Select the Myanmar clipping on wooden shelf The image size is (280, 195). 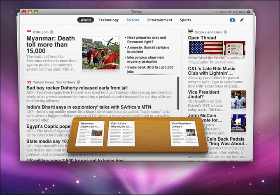click(90, 133)
